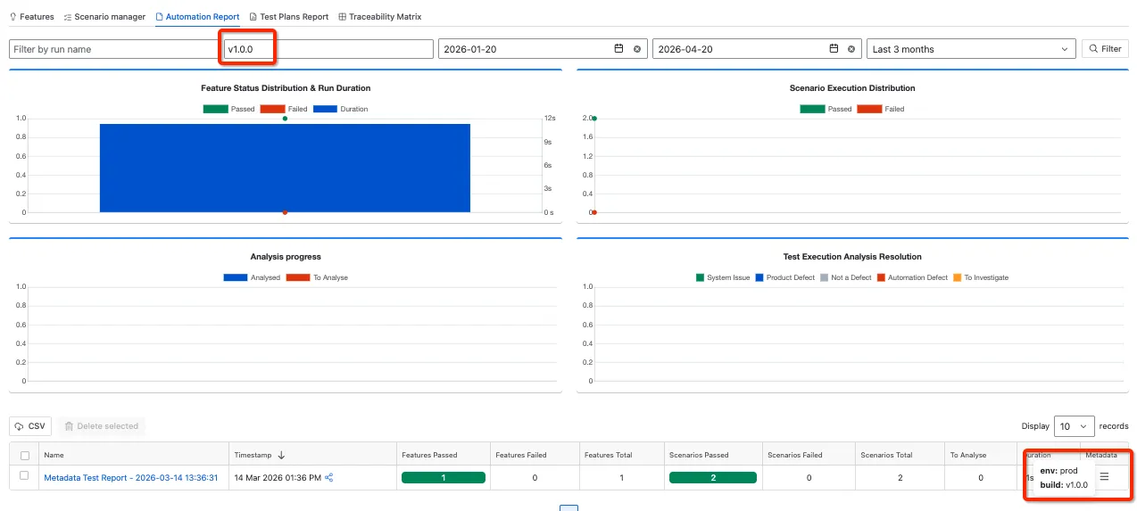1137x511 pixels.
Task: Click the Filter button
Action: point(1105,49)
